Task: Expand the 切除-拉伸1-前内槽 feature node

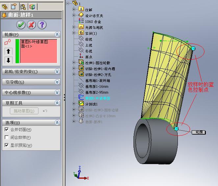Action: [74, 68]
